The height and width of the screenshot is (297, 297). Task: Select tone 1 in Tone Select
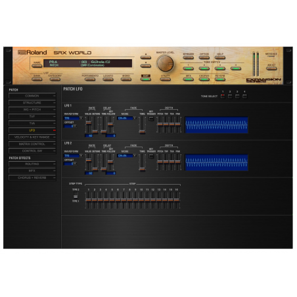point(223,96)
